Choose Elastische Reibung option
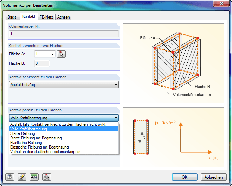This screenshot has width=232, height=186. tap(64, 143)
